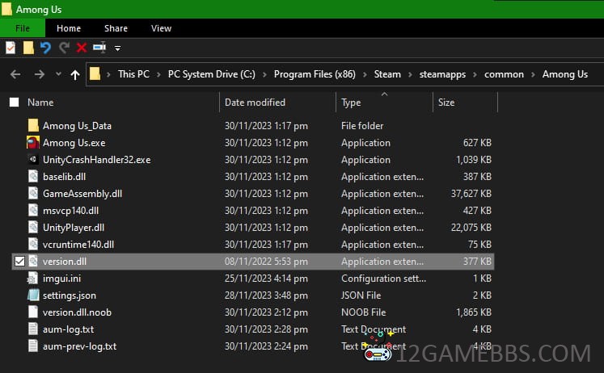This screenshot has width=604, height=373.
Task: Expand the chevron after PC System Drive (C:)
Action: point(264,74)
